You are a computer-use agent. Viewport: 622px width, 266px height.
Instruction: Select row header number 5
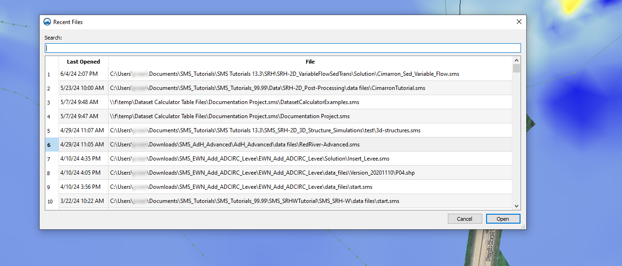click(x=52, y=130)
